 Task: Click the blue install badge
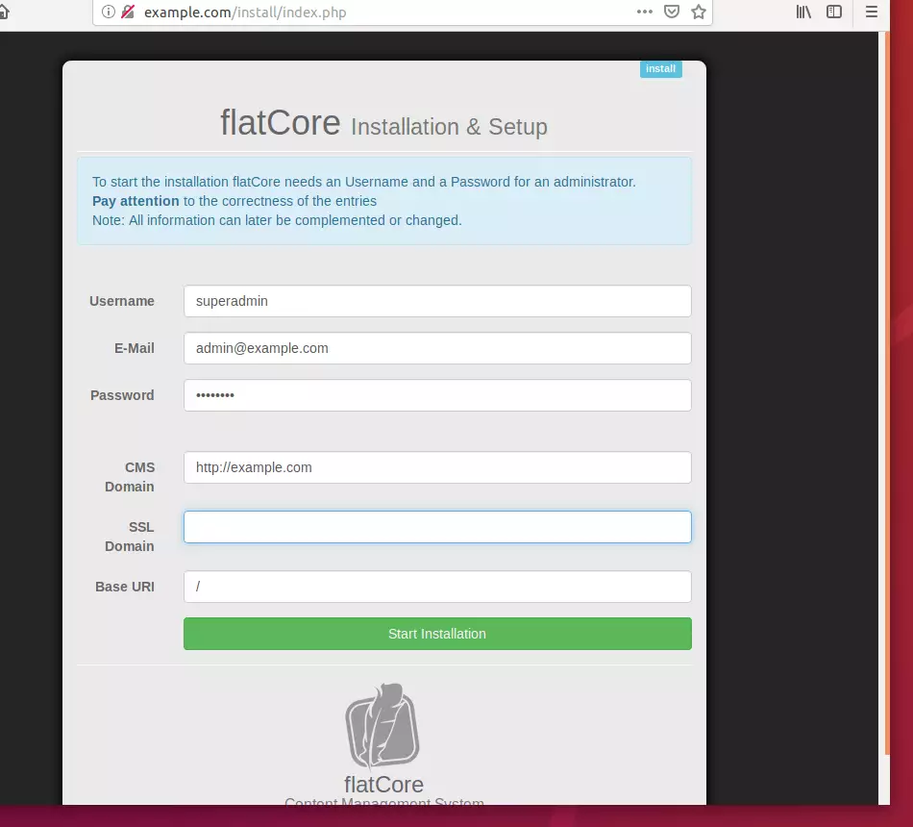661,69
